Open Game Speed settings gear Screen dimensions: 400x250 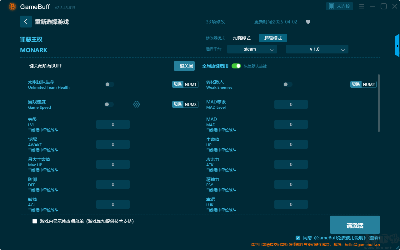pyautogui.click(x=137, y=104)
